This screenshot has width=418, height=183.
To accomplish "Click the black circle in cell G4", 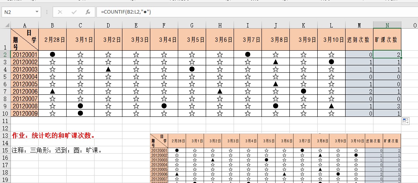I will 192,69.
